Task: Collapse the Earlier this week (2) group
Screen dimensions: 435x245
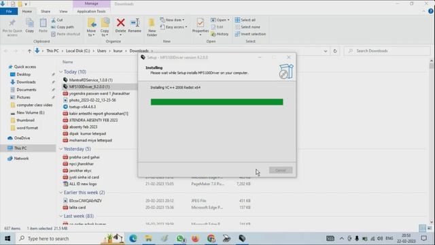Action: (60, 193)
